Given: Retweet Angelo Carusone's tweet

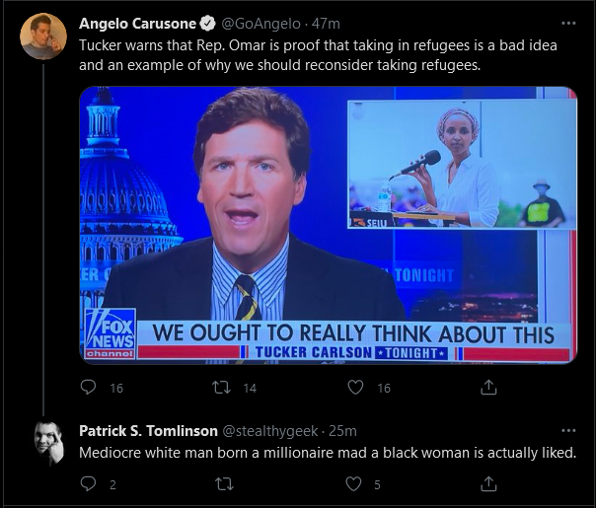Looking at the screenshot, I should (221, 388).
